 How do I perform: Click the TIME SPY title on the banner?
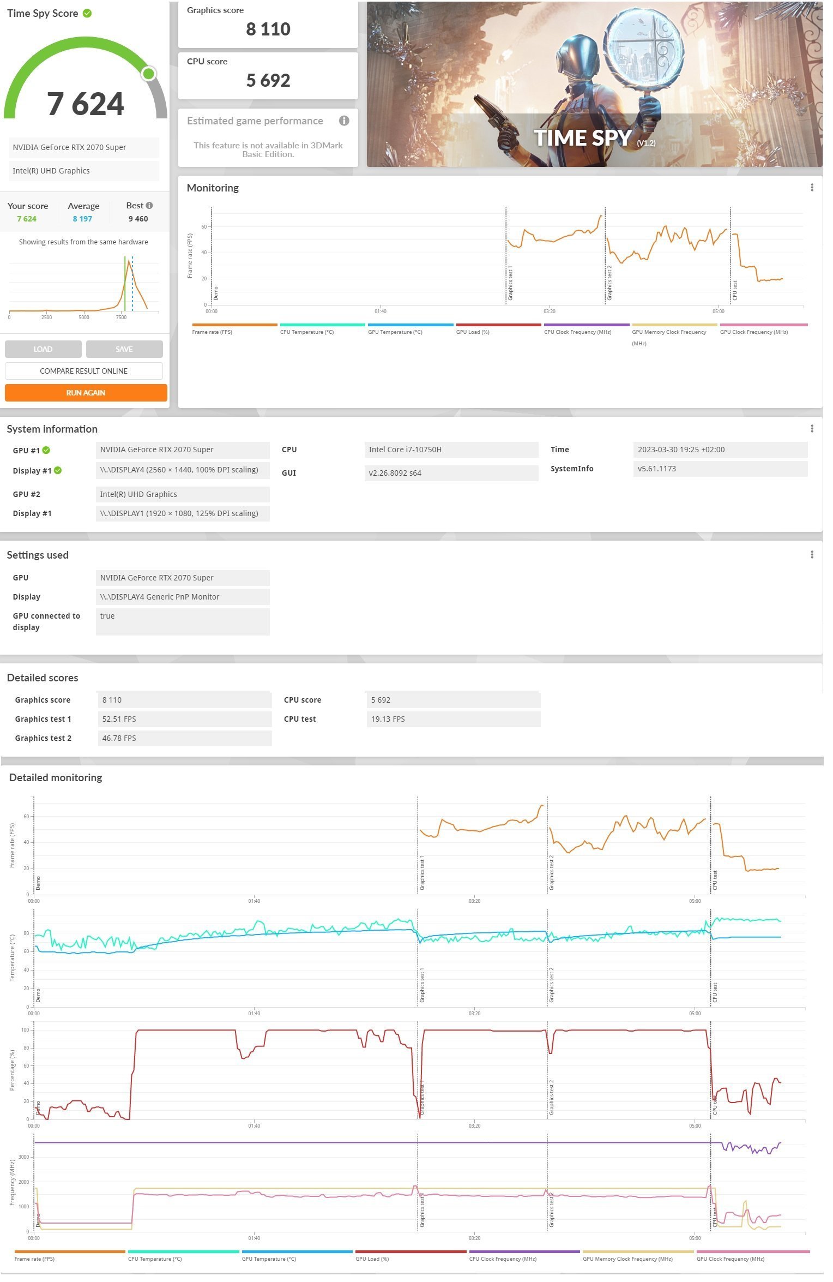tap(583, 137)
